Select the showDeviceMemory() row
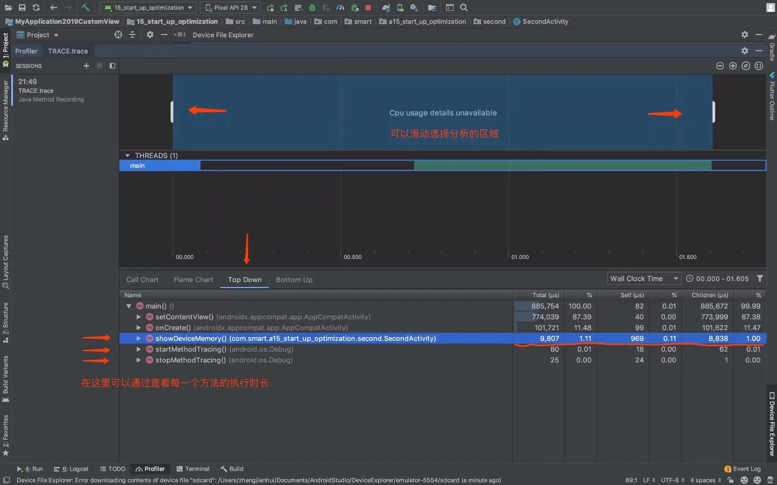The height and width of the screenshot is (485, 777). tap(442, 338)
